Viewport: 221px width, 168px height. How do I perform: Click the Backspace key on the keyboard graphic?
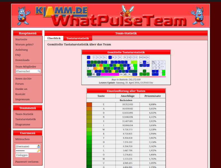(134, 62)
